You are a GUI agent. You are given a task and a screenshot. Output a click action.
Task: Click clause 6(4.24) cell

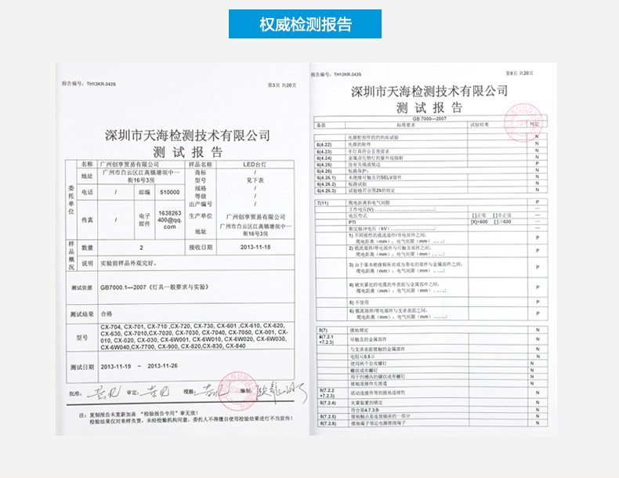coord(324,158)
